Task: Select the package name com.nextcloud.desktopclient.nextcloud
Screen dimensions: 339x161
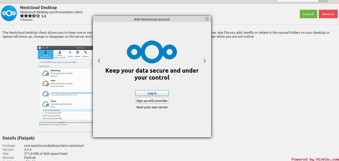Action: coord(54,146)
